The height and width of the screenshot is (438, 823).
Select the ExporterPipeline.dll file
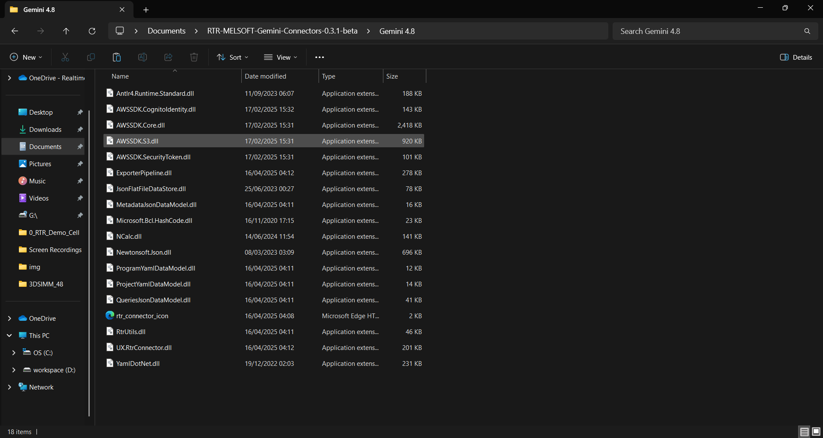(264, 173)
